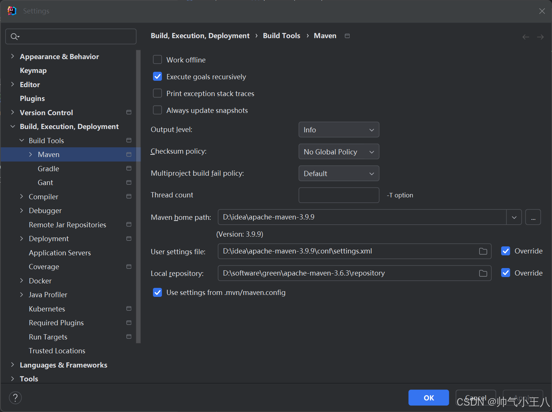Expand the Docker tree node
The height and width of the screenshot is (412, 552).
click(21, 280)
